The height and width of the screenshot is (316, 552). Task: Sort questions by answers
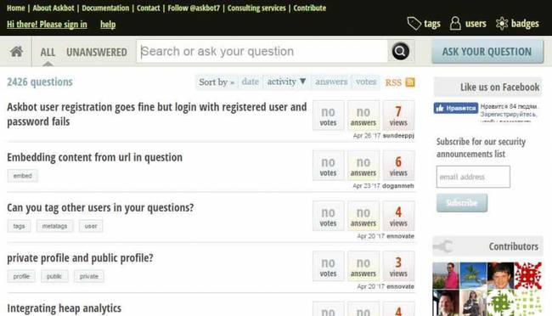[331, 82]
